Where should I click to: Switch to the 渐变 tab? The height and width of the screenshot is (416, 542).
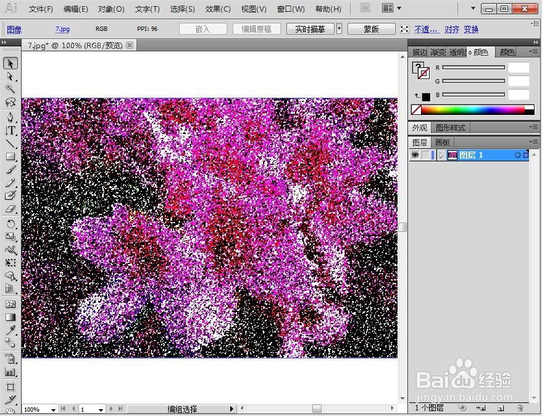pyautogui.click(x=438, y=53)
